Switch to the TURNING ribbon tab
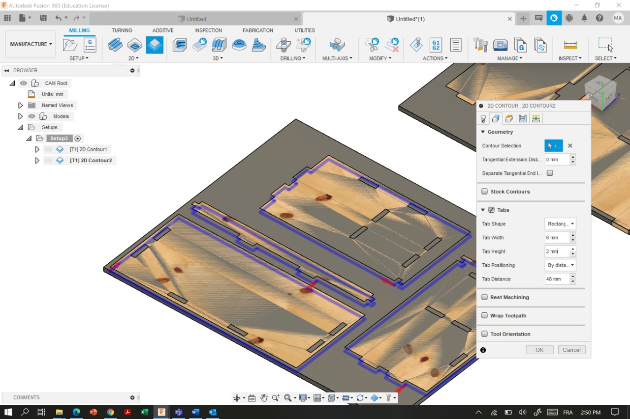 click(x=122, y=30)
